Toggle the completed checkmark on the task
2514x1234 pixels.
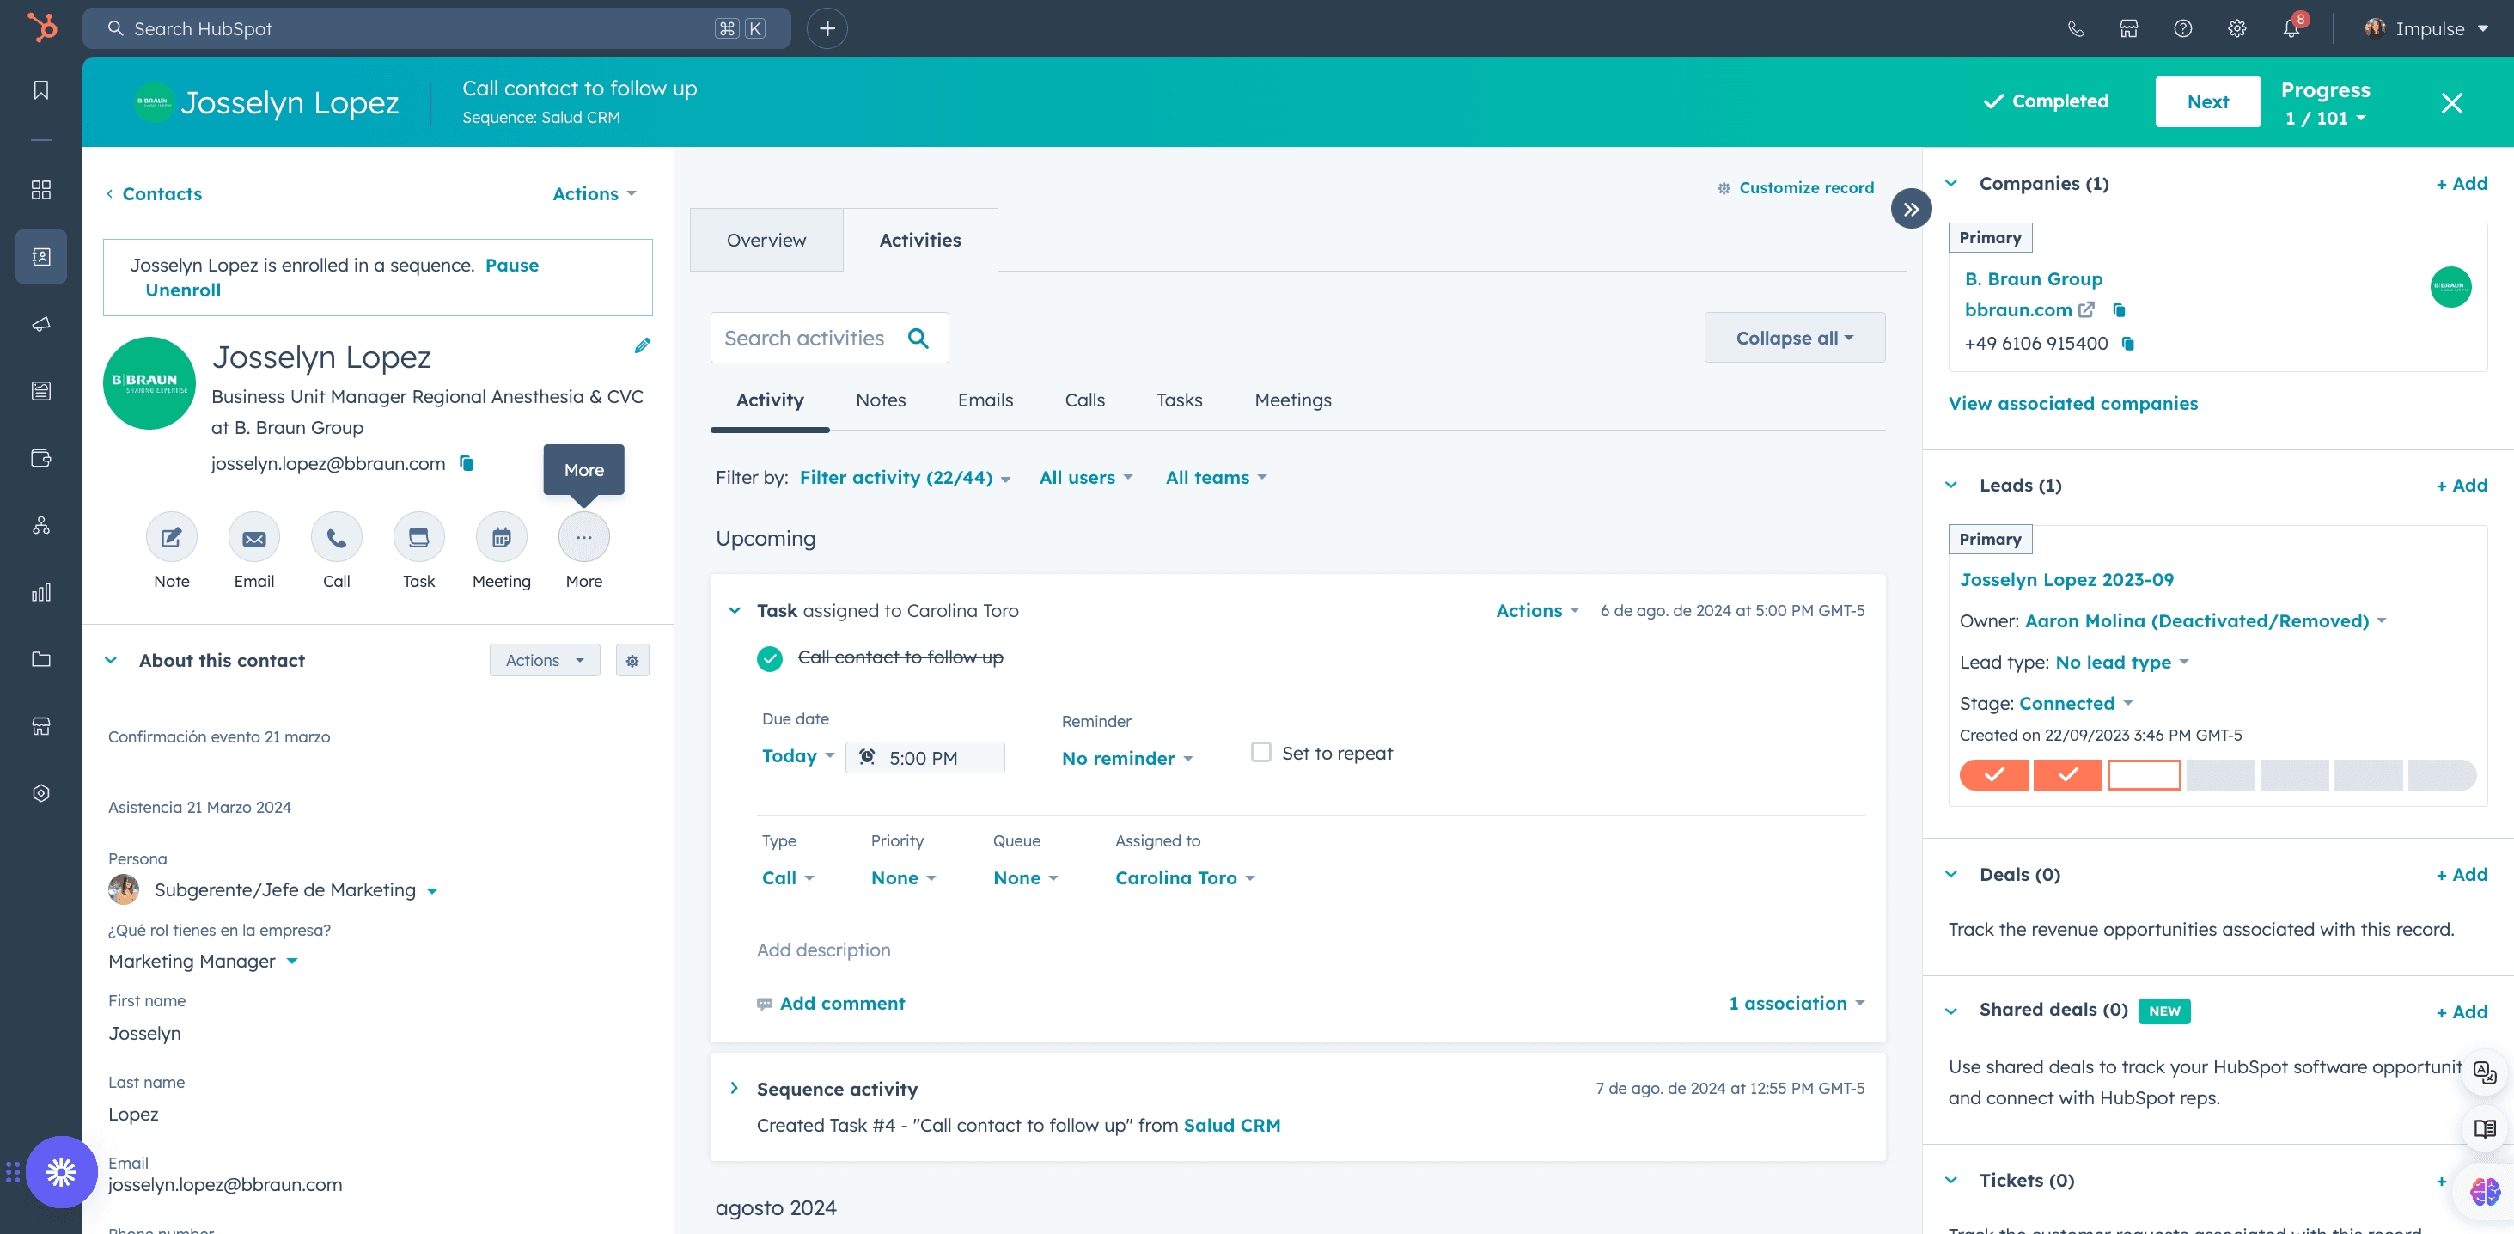[x=770, y=659]
